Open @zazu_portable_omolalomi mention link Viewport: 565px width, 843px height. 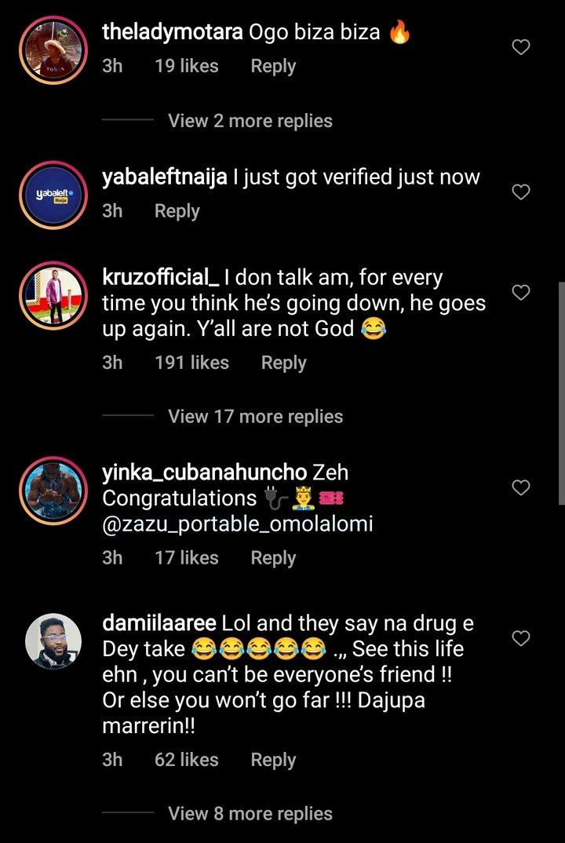238,524
